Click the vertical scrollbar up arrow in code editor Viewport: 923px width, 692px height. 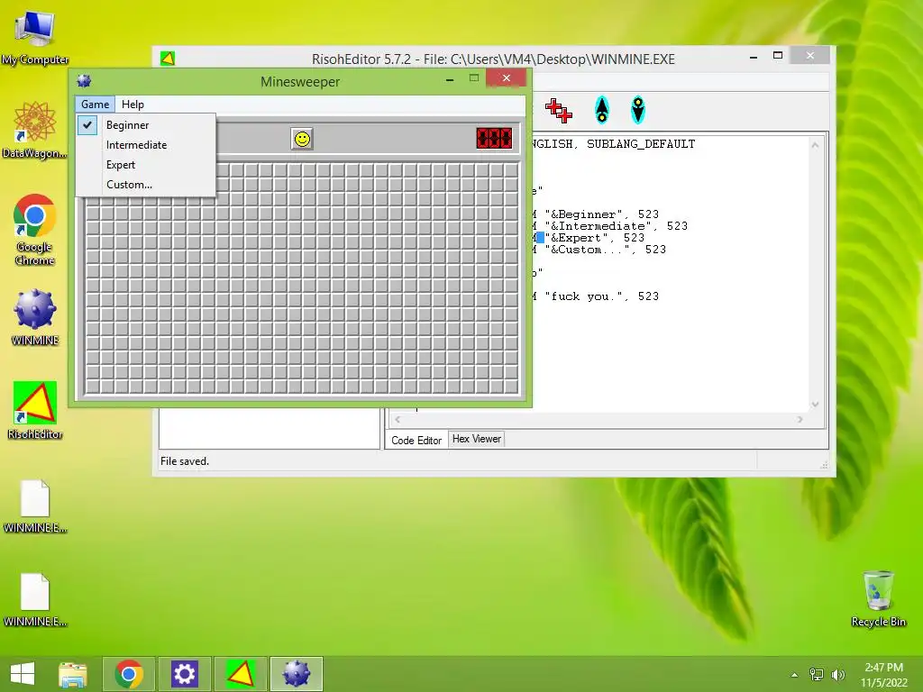(815, 145)
